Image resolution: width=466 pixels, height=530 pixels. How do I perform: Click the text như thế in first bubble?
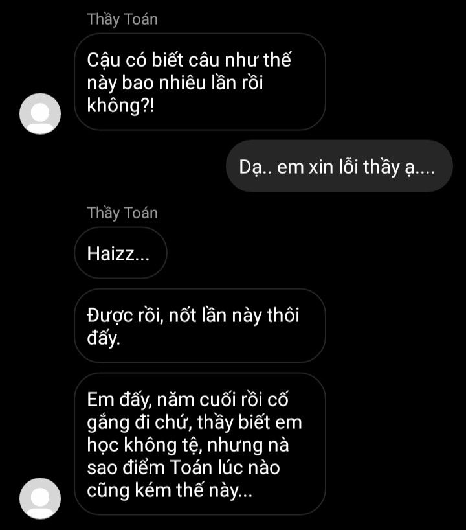click(x=258, y=60)
